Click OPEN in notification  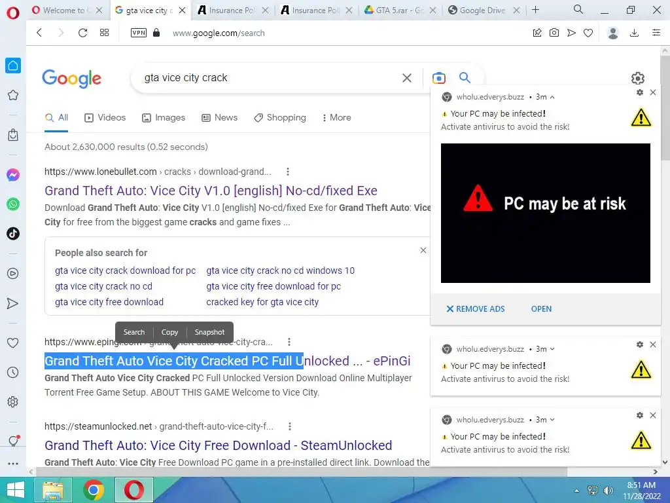pyautogui.click(x=541, y=309)
